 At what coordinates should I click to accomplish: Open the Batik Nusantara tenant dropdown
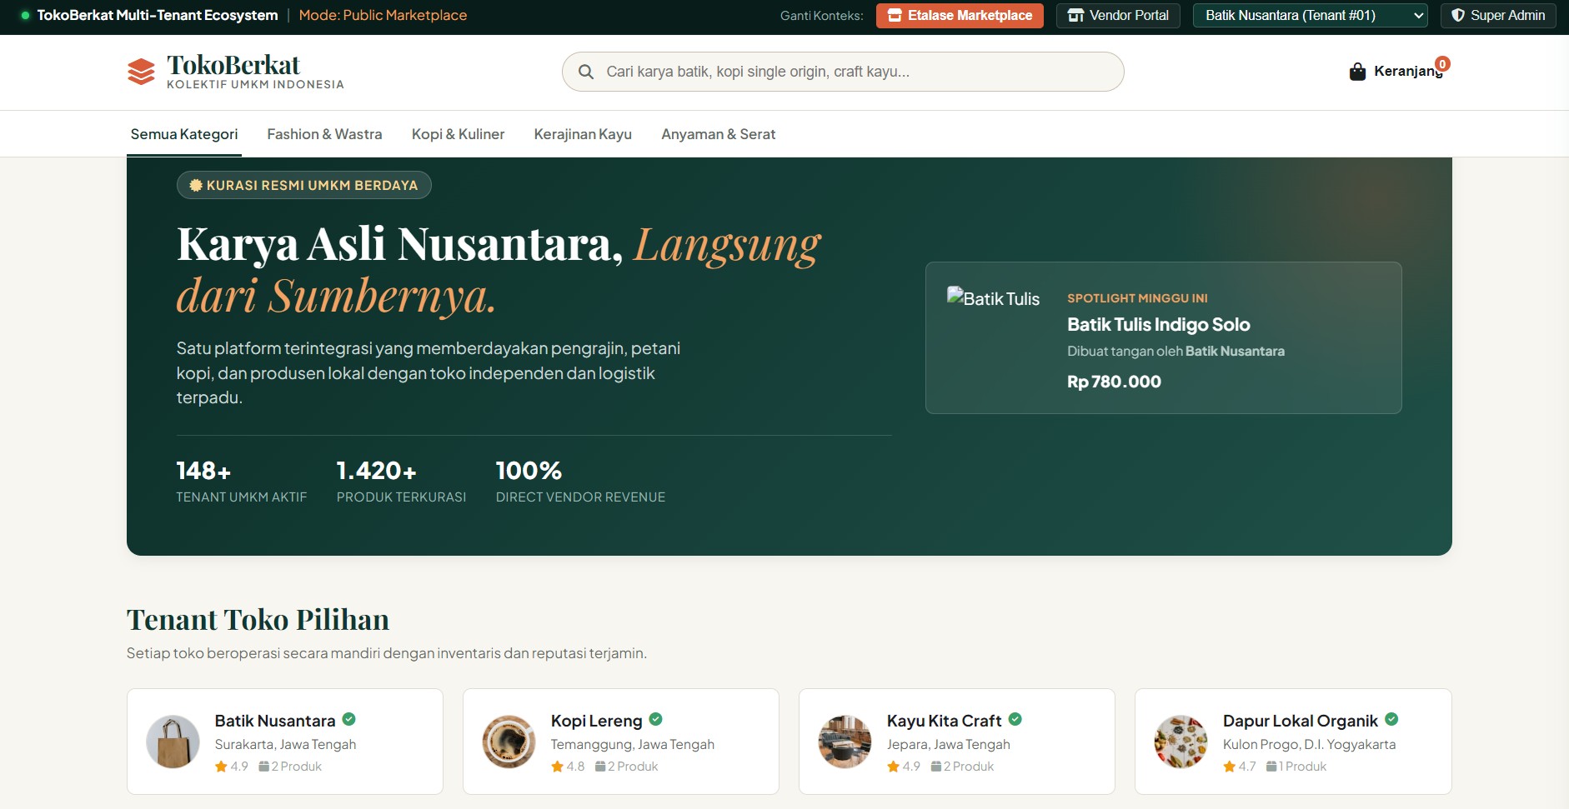coord(1310,15)
